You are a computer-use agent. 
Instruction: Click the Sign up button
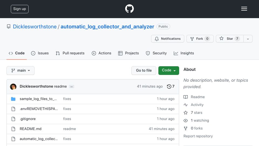point(20,9)
